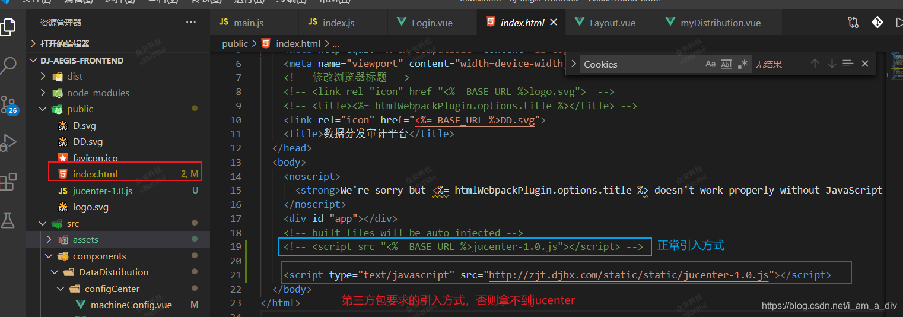Click into the Cookies find input field
Viewport: 903px width, 317px height.
[641, 64]
